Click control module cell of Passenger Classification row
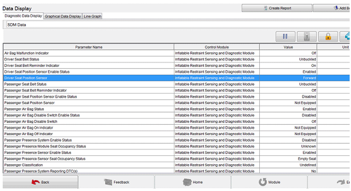Screen dimensions: 351x191 click(x=217, y=165)
